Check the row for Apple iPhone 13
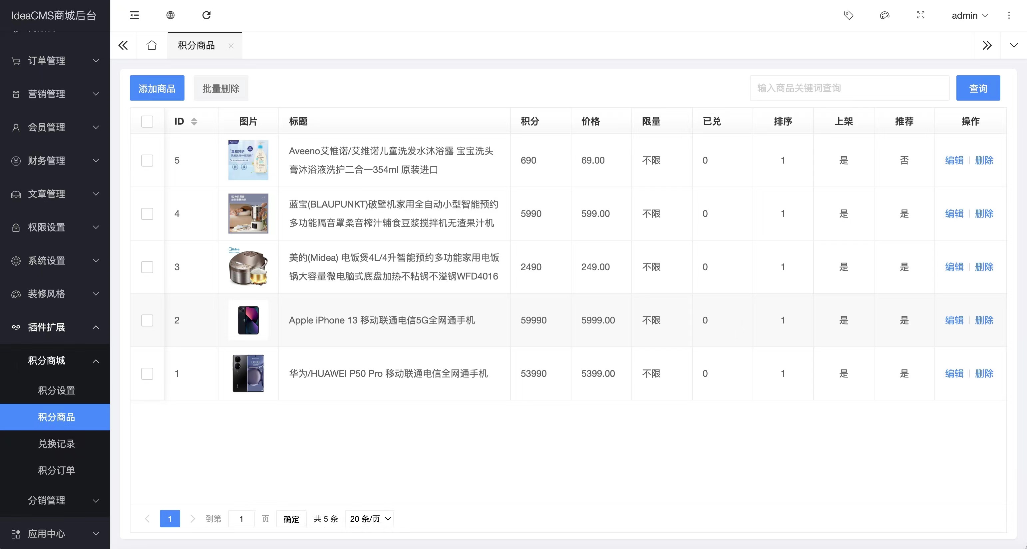 click(x=147, y=320)
